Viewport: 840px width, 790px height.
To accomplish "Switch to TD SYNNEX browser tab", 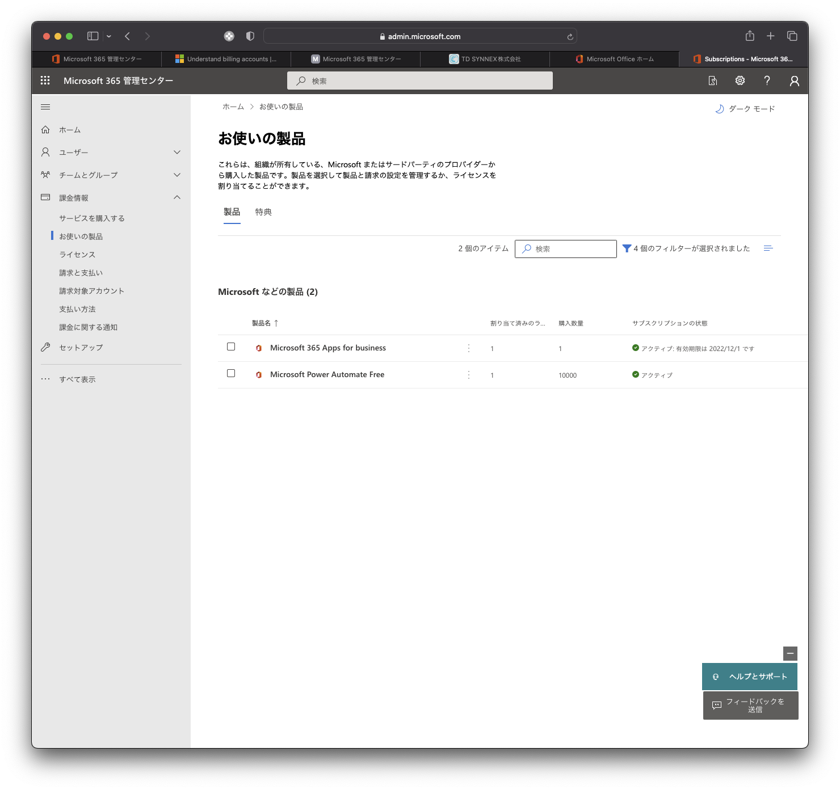I will pos(485,59).
